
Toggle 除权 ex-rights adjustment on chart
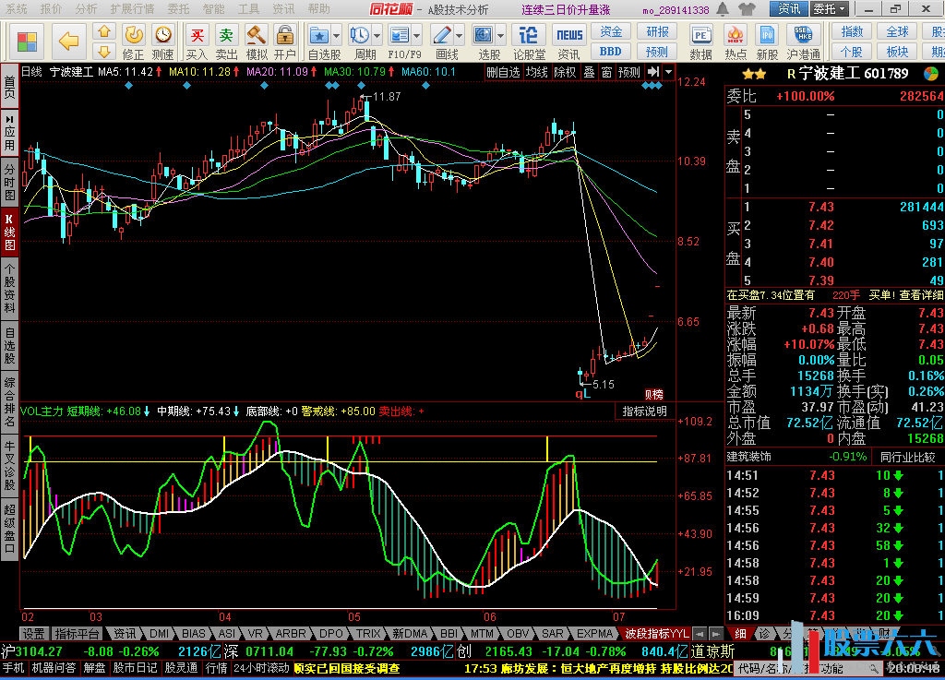point(565,72)
